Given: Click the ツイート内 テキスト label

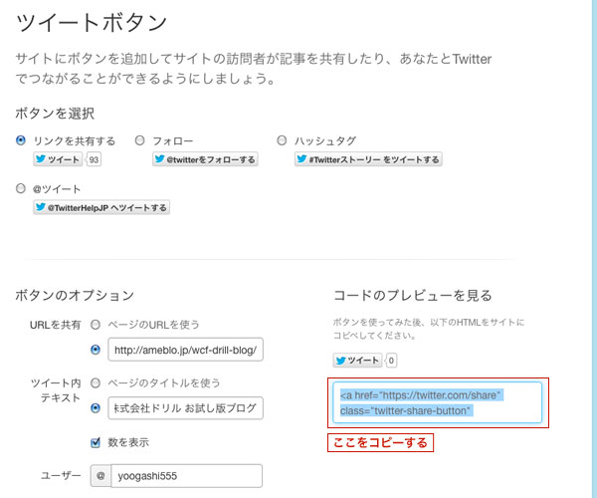Looking at the screenshot, I should 56,390.
